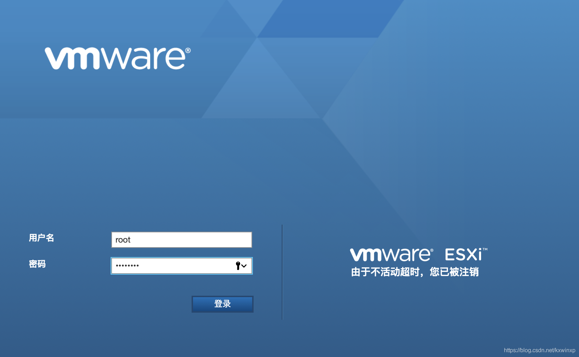
Task: Focus the 用户名 username input field
Action: 181,240
